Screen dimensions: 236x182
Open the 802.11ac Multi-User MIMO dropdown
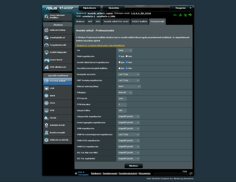(129, 153)
